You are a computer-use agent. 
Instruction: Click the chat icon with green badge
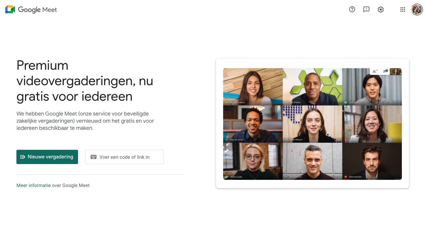click(x=385, y=71)
